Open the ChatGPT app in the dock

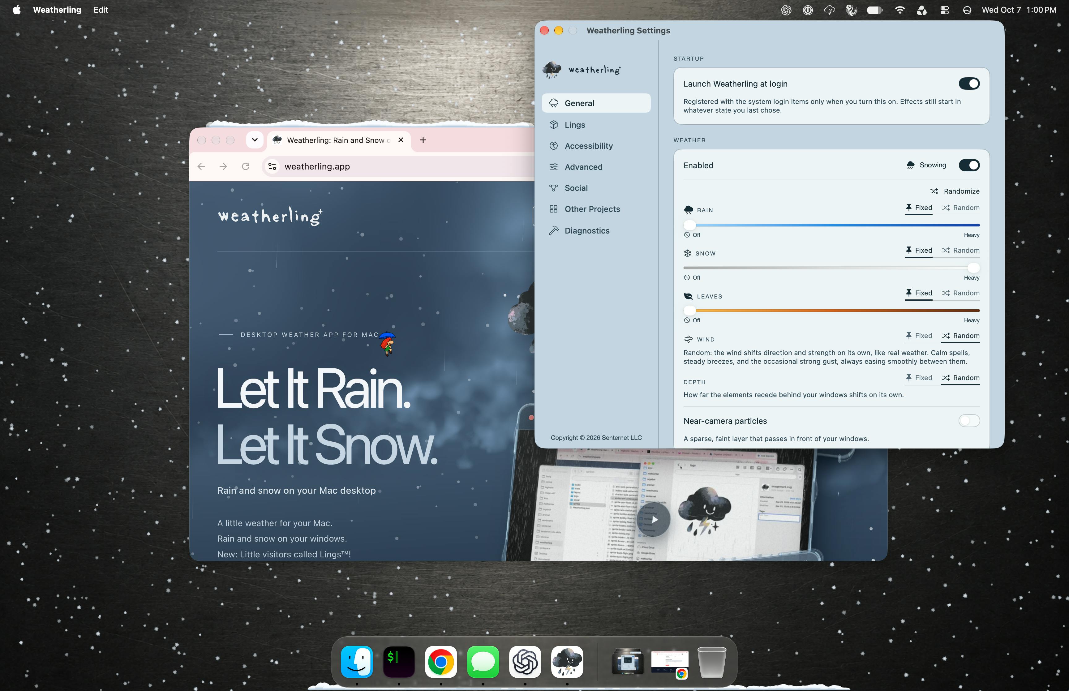click(525, 662)
